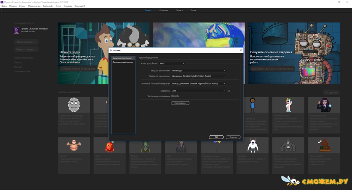Open the Форумы link
The width and height of the screenshot is (352, 190).
pos(18,67)
